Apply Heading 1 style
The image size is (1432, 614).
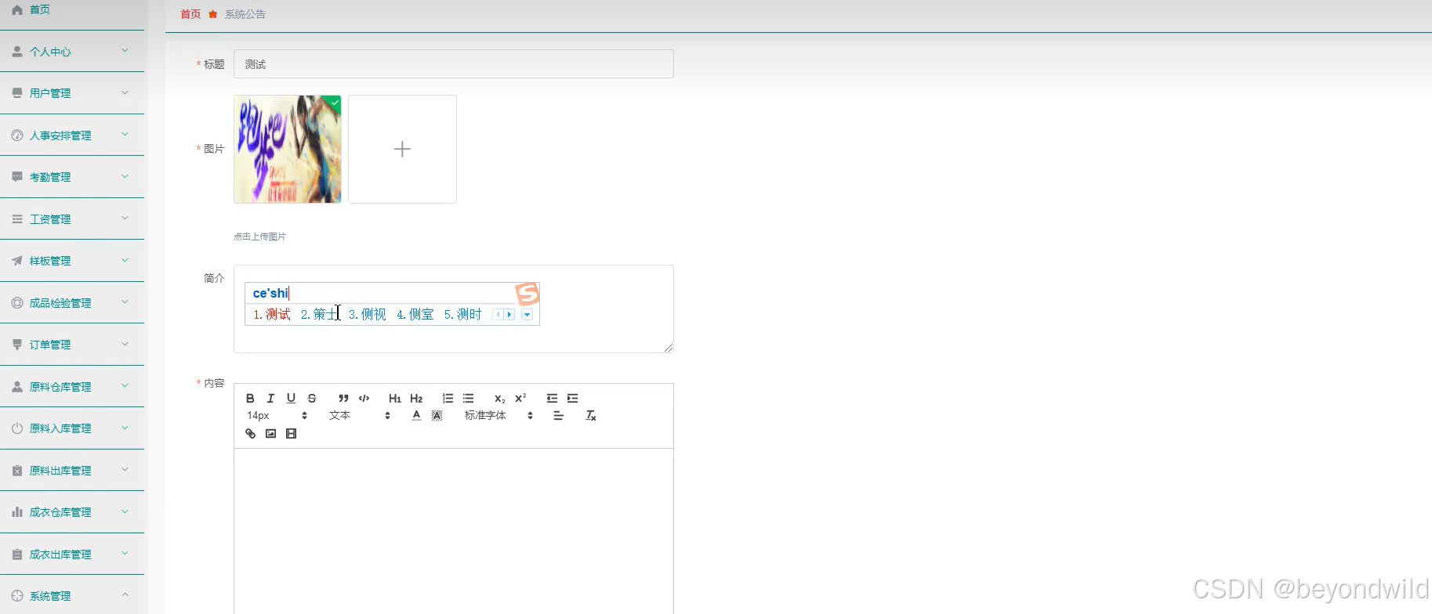pos(395,398)
